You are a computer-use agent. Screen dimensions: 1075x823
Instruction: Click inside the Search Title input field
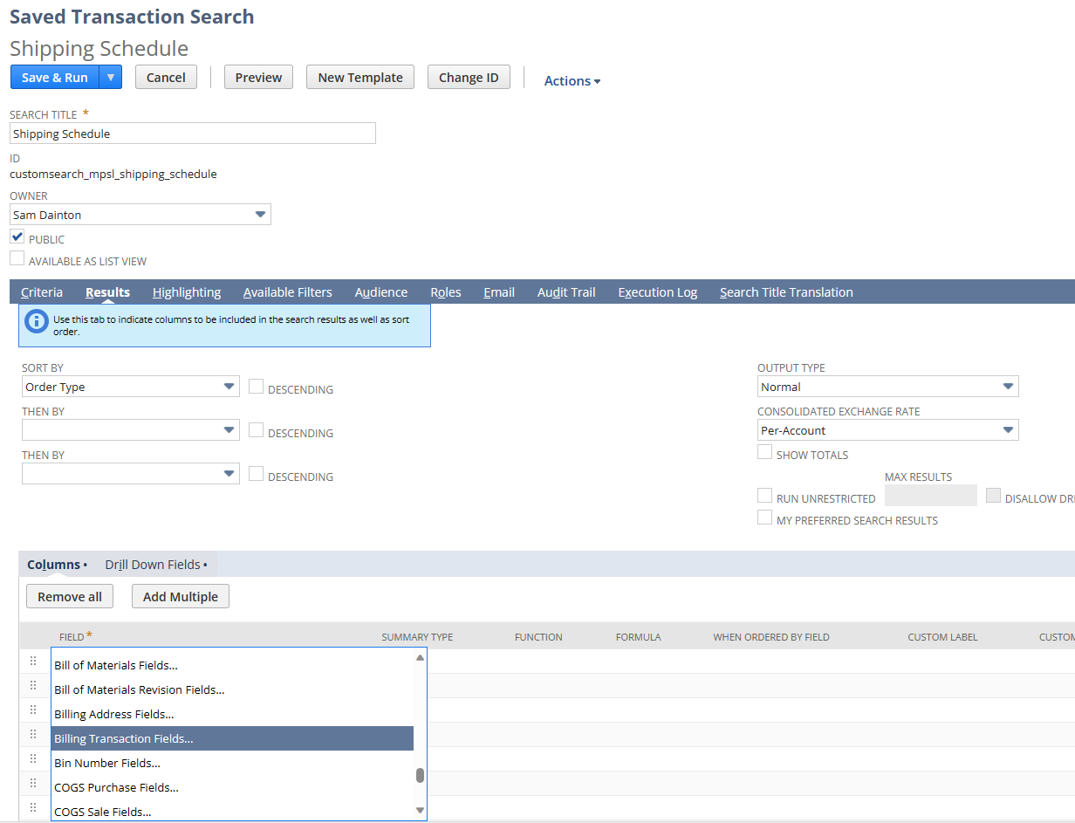coord(192,133)
